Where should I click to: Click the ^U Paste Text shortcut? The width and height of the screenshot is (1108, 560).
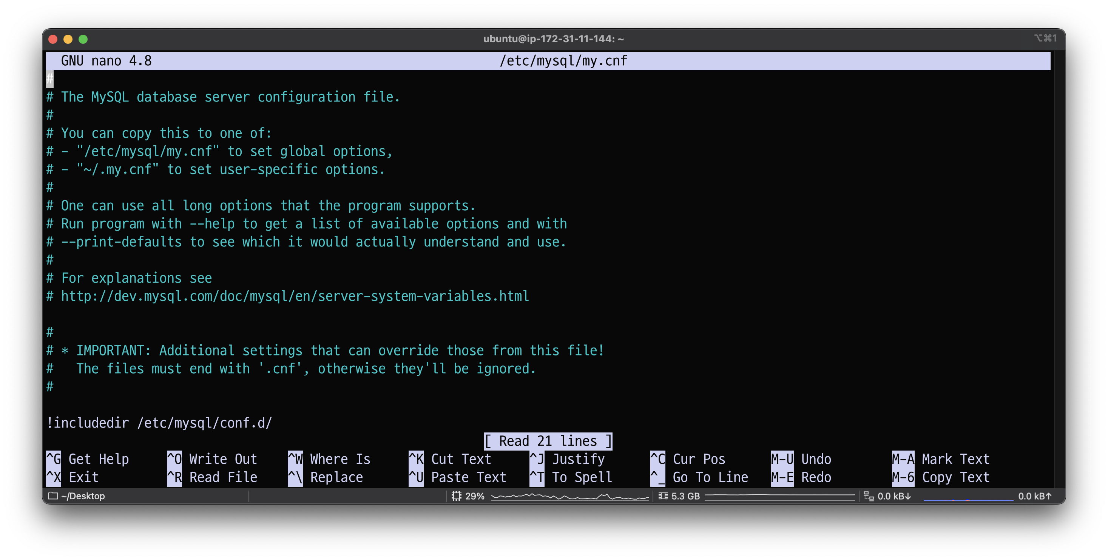(457, 477)
